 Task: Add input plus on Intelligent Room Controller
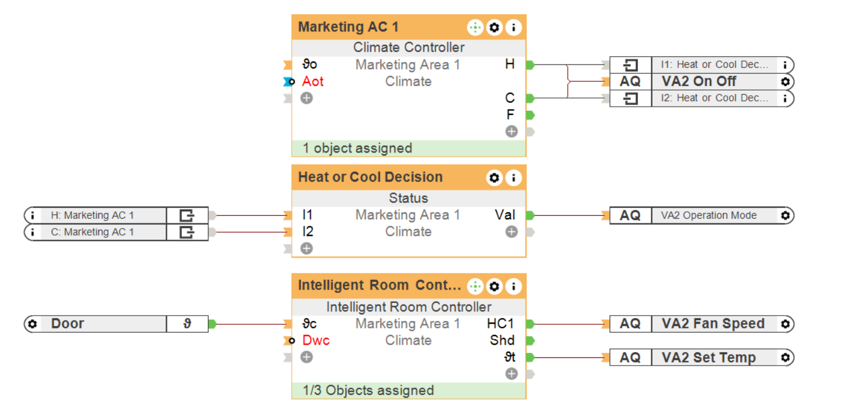(307, 357)
